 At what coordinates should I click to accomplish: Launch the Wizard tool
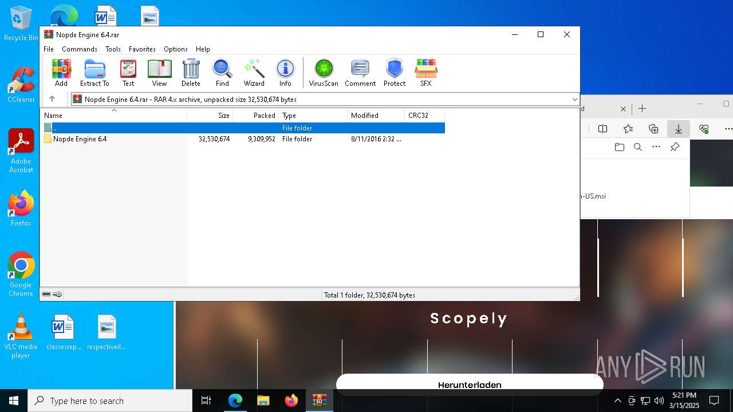(254, 73)
